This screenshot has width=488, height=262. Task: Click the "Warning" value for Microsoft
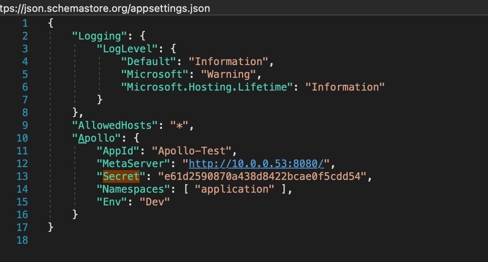pos(228,74)
